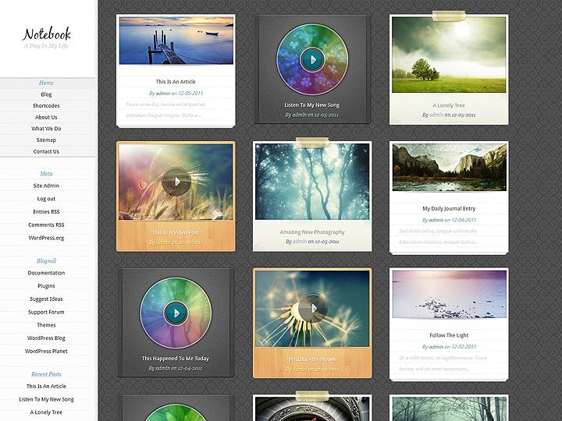Open the mountain lake journal thumbnail

[x=450, y=167]
